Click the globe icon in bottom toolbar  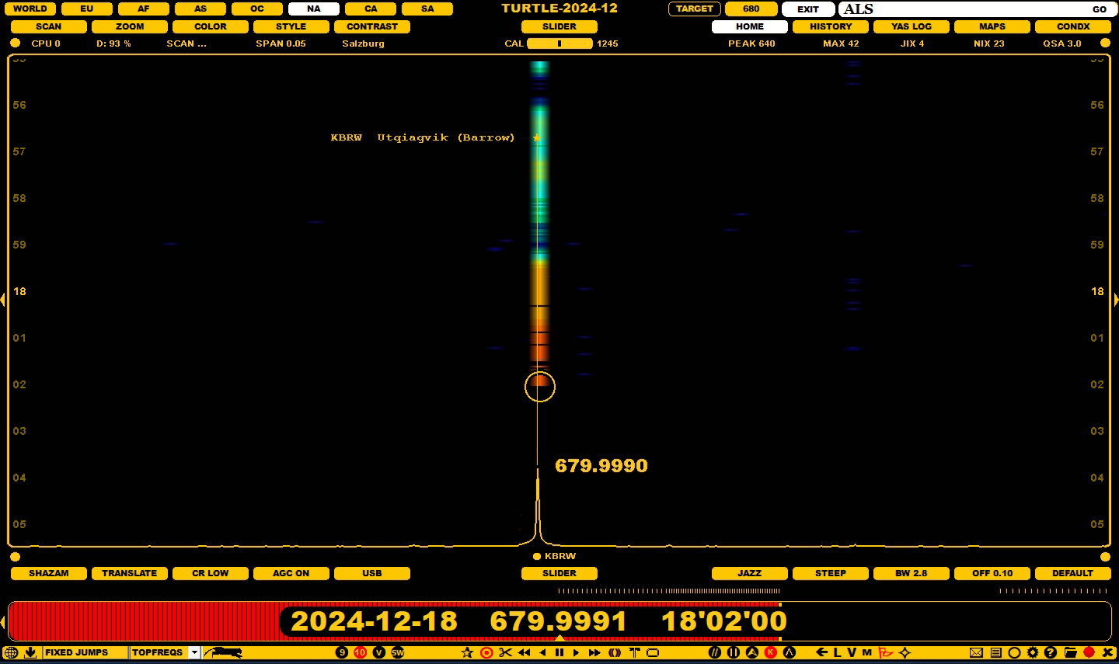[11, 652]
